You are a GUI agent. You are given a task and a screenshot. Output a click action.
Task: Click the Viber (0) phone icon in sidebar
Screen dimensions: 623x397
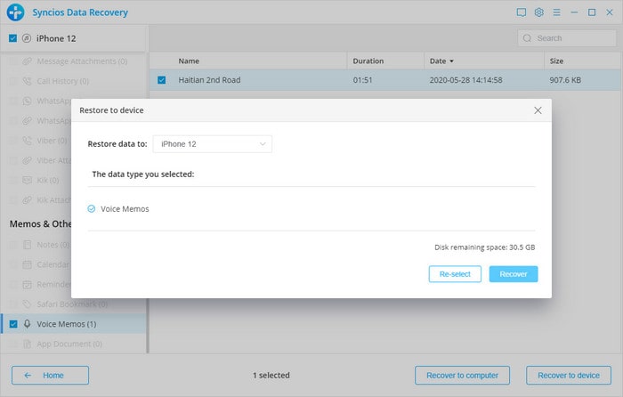(x=27, y=141)
